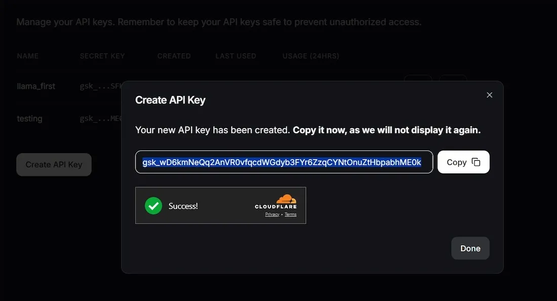Open the Cloudflare Terms link
Screen dimensions: 557x301
click(x=291, y=214)
